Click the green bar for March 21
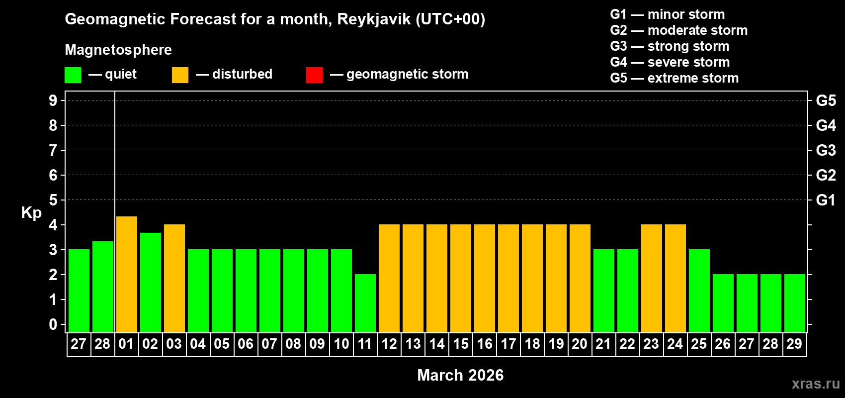The width and height of the screenshot is (845, 398). (604, 291)
